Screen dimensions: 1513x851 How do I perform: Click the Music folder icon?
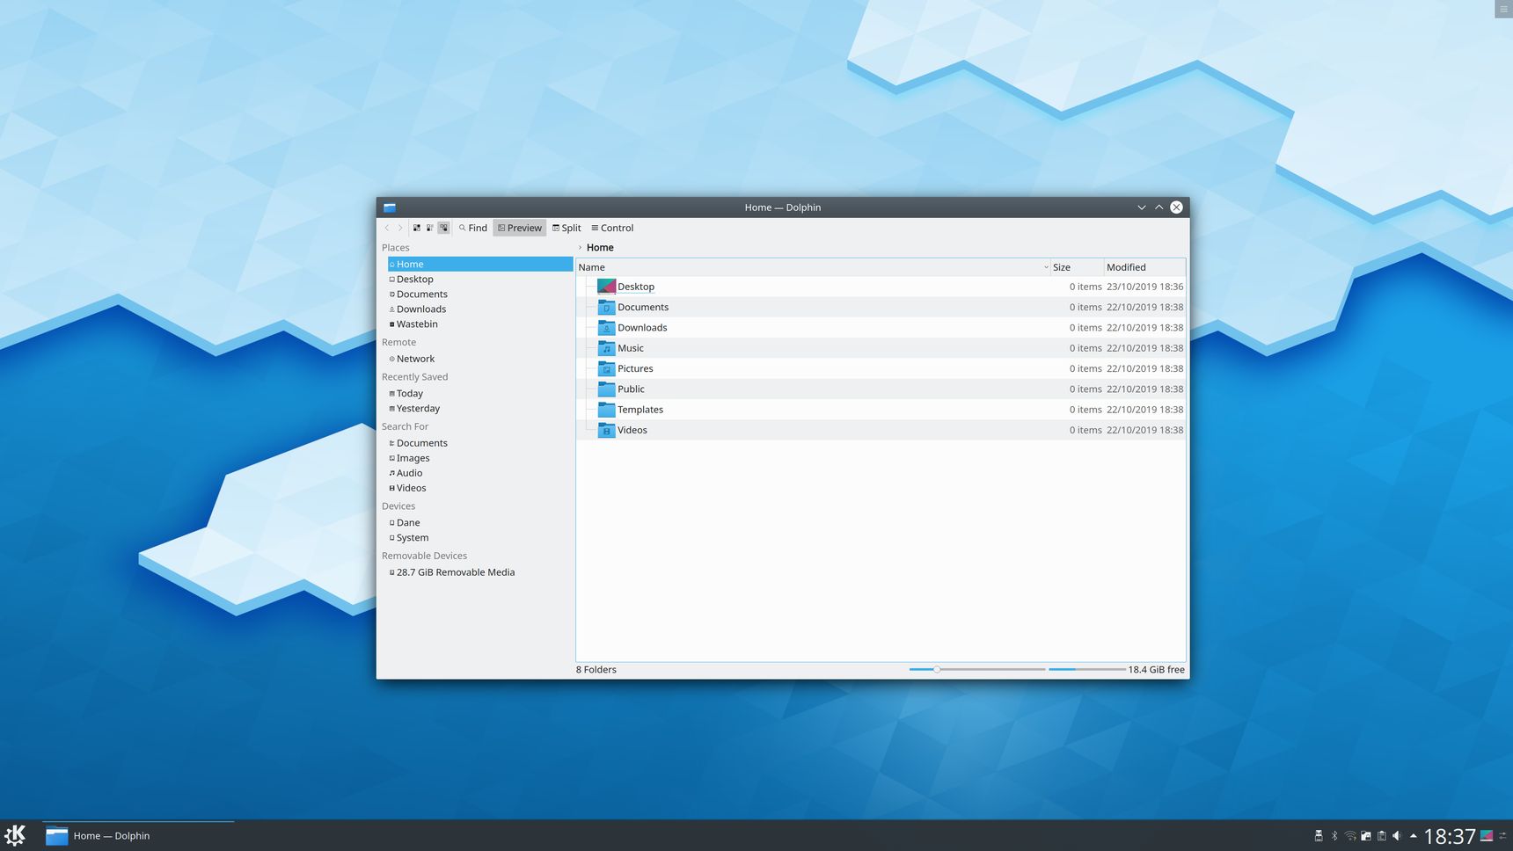pos(606,348)
